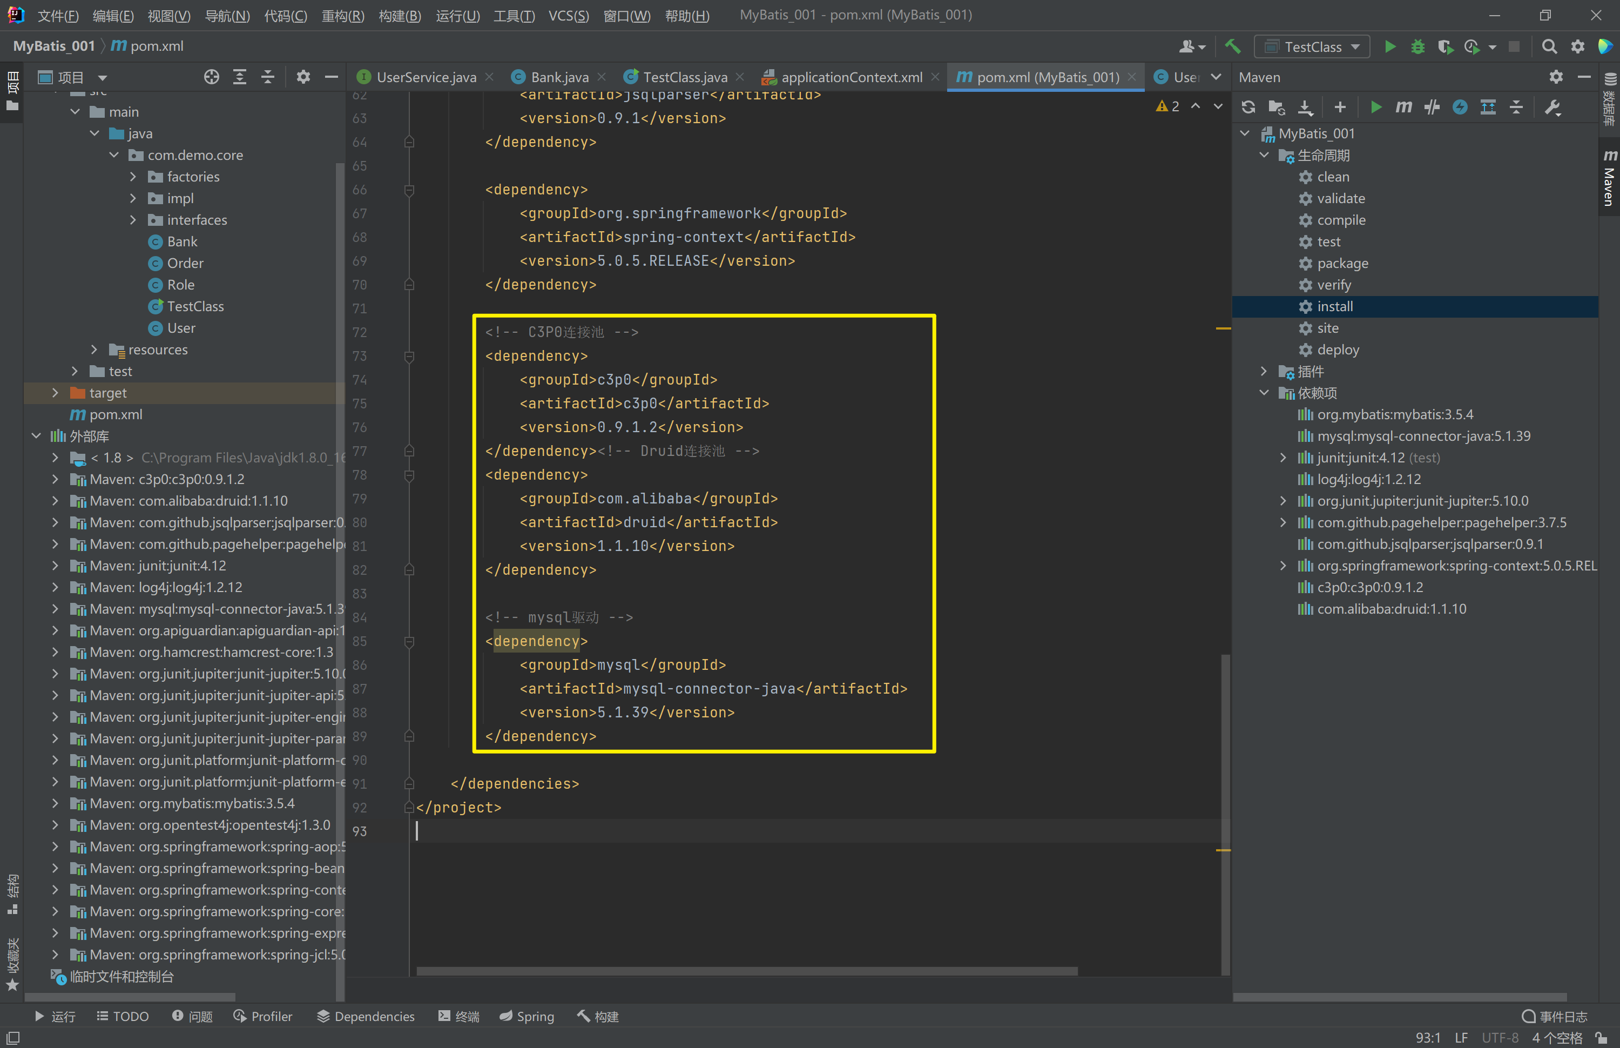Expand the target folder

55,393
